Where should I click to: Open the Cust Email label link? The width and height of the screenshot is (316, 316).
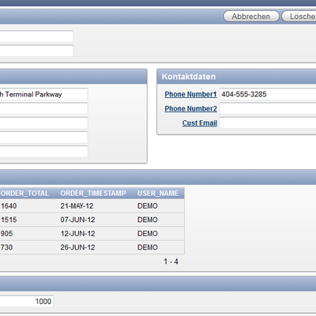tap(200, 123)
